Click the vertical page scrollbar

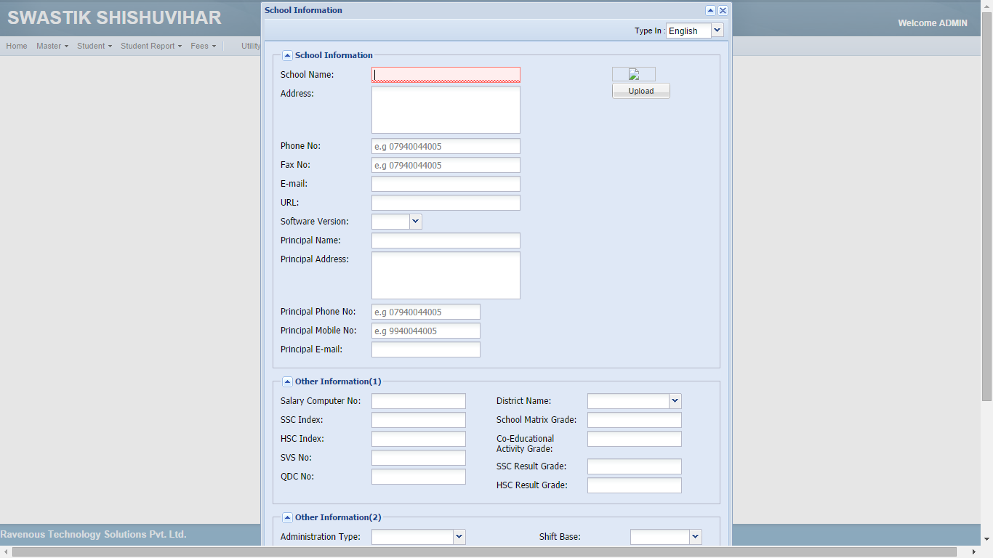coord(986,218)
